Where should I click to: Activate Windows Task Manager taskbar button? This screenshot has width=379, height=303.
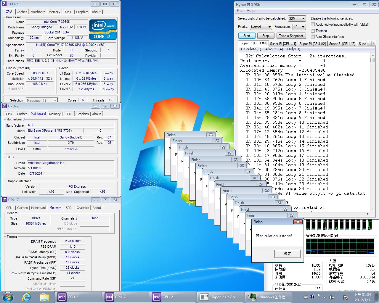coord(268,297)
